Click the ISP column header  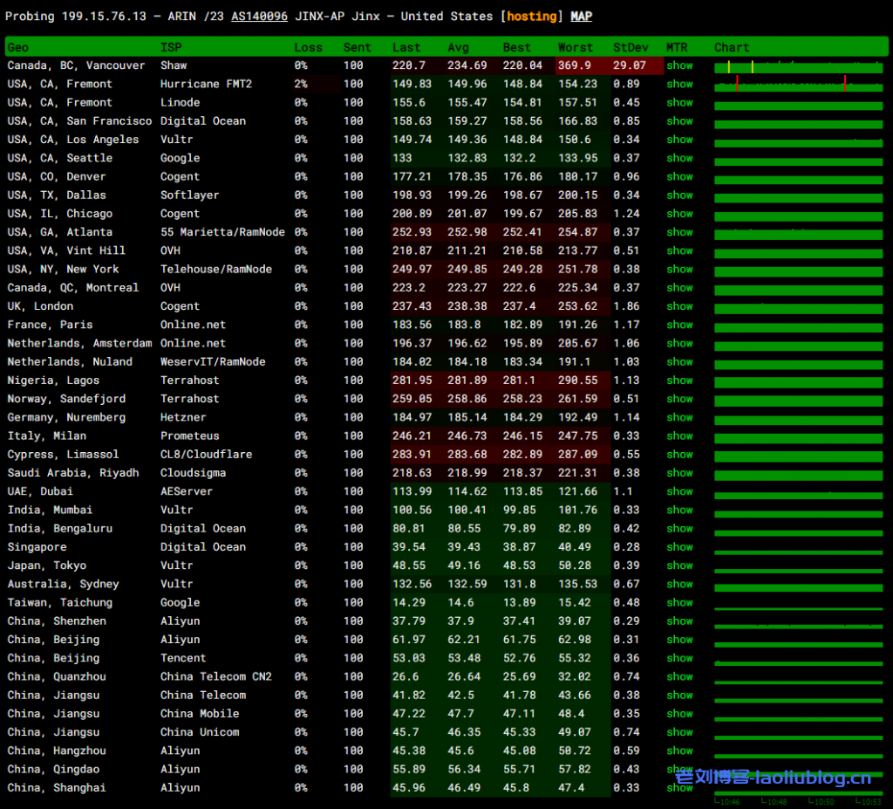click(x=171, y=47)
